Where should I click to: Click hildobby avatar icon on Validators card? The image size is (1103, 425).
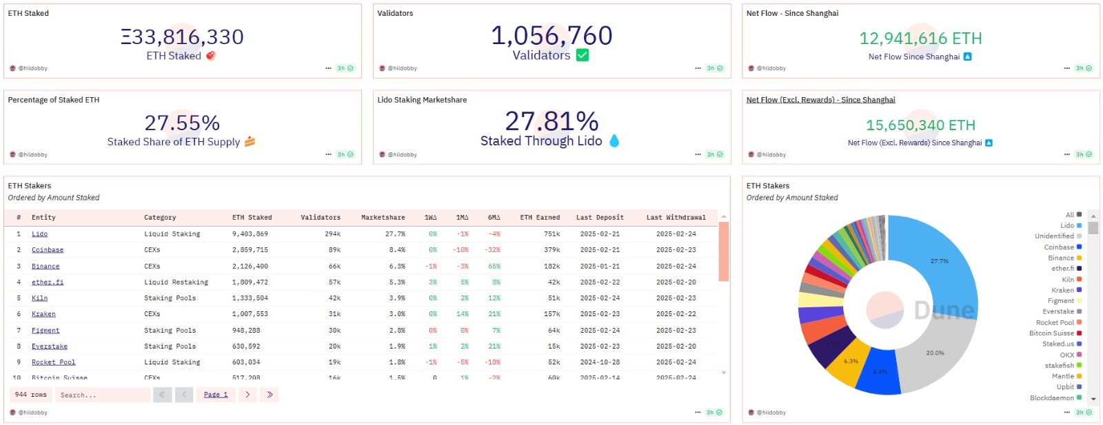(x=382, y=68)
